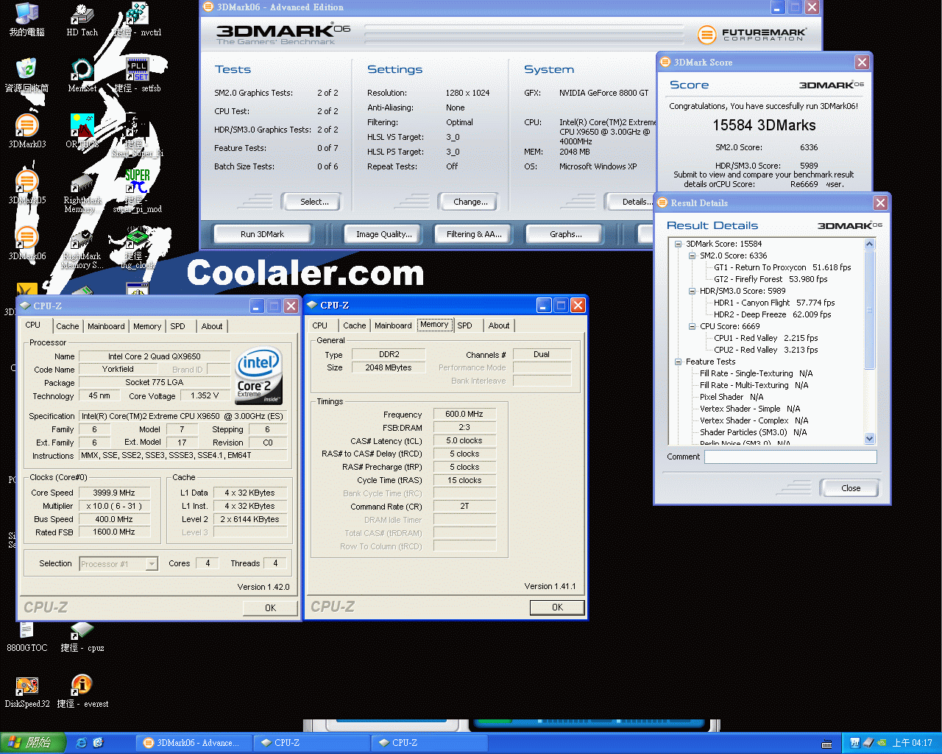Open the tng_clock shortcut icon
The width and height of the screenshot is (942, 754).
click(x=138, y=249)
